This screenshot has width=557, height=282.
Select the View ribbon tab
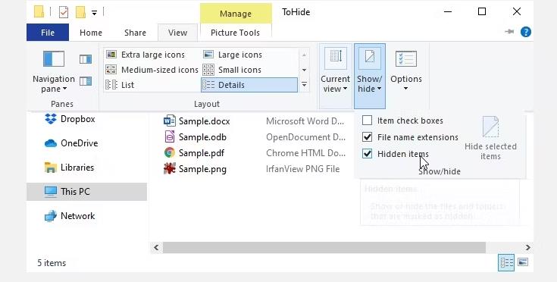[177, 33]
